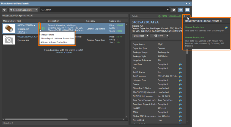Select the no-image thumbnail for 04025A220JAT2A-62
Screen dimensions: 231x127
pos(9,40)
